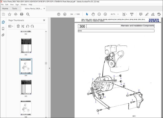Add a comment with speech bubble icon
This screenshot has height=118, width=163.
(x=141, y=14)
